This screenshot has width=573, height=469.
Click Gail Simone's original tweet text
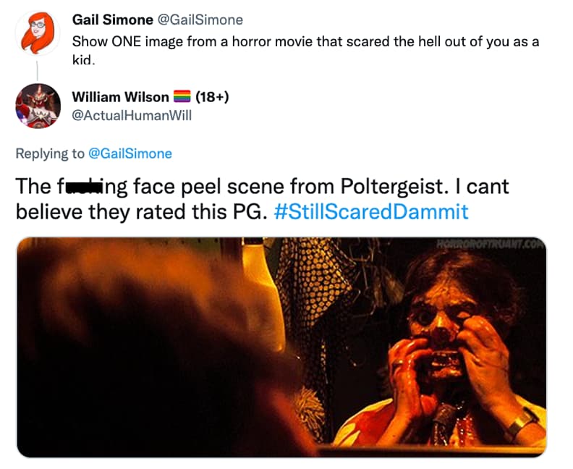304,42
